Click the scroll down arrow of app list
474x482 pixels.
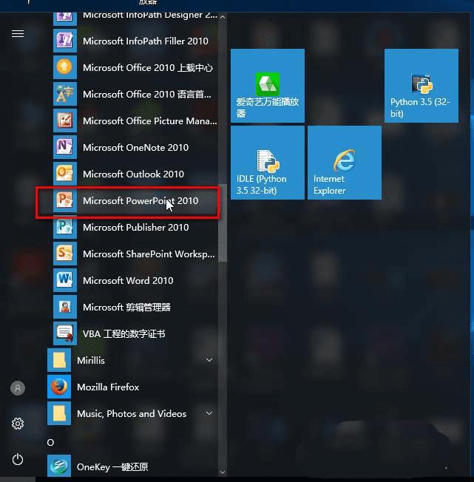223,472
